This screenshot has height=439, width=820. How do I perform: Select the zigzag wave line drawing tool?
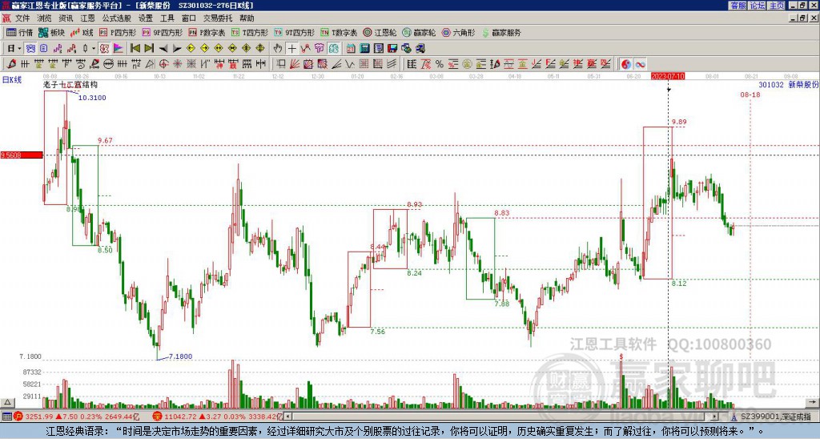tap(350, 64)
